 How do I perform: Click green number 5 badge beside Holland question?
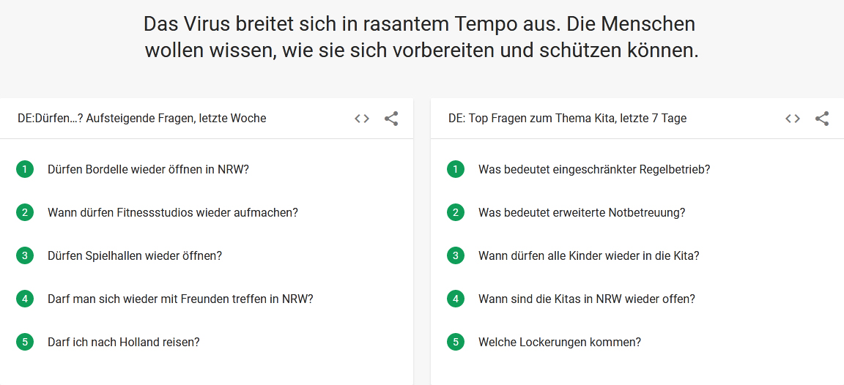point(25,341)
